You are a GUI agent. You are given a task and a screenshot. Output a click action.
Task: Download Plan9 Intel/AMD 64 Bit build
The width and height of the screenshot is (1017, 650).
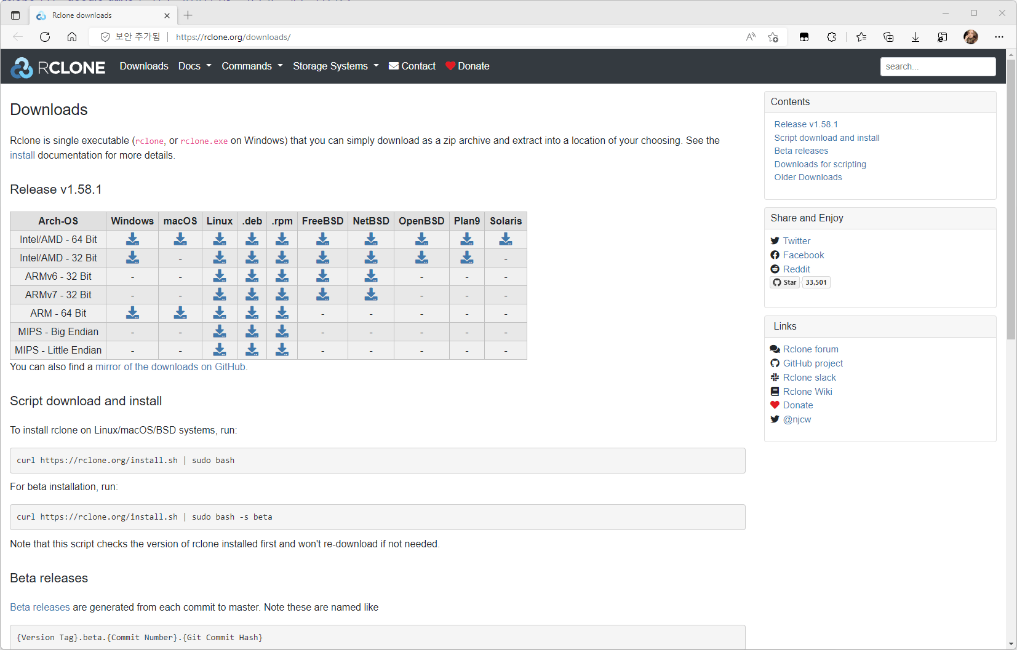467,239
